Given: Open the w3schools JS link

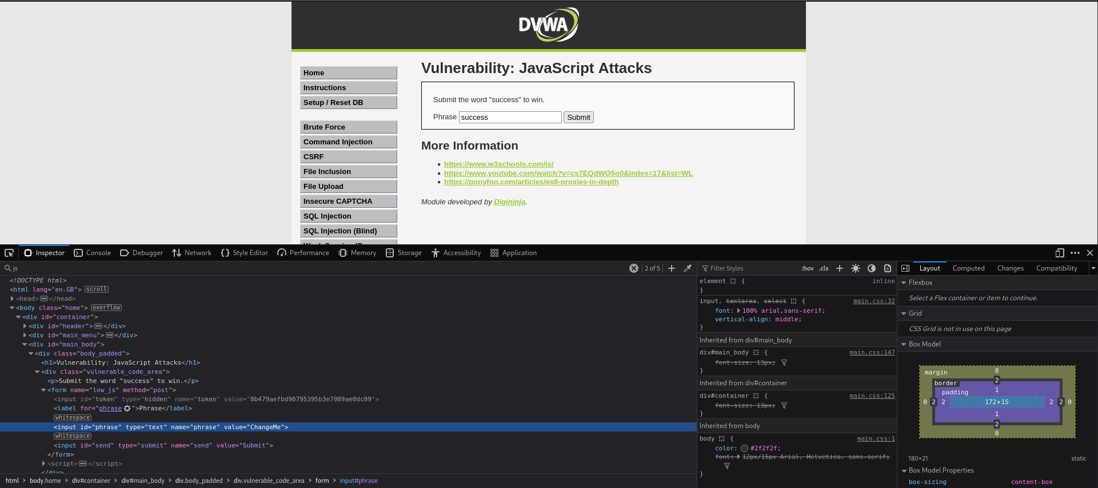Looking at the screenshot, I should pos(498,164).
